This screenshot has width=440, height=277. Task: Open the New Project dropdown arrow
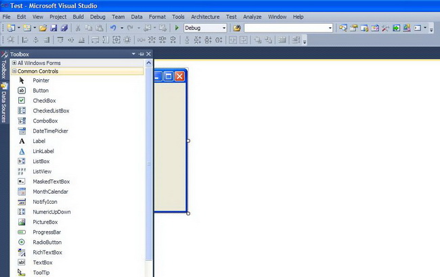pos(19,28)
